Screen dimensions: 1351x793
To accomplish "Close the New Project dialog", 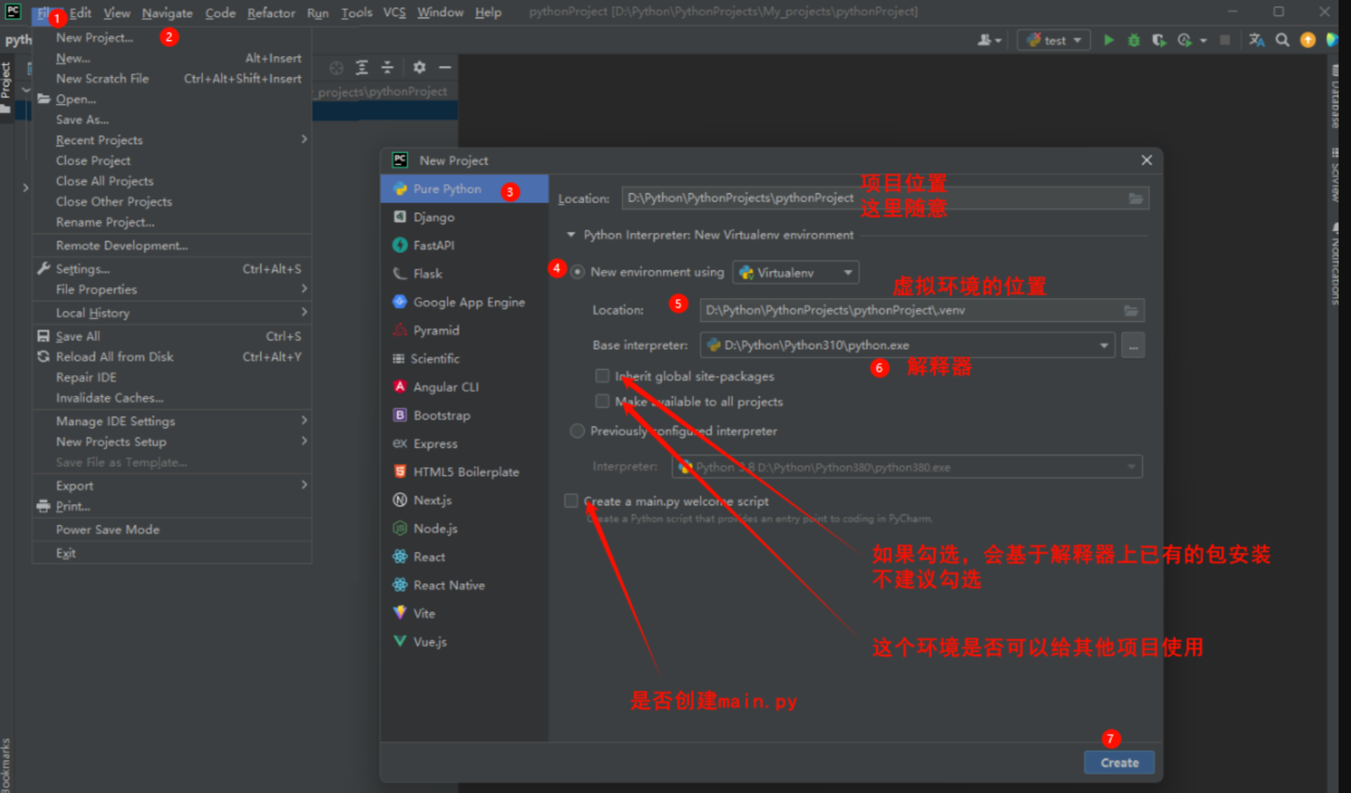I will tap(1146, 160).
